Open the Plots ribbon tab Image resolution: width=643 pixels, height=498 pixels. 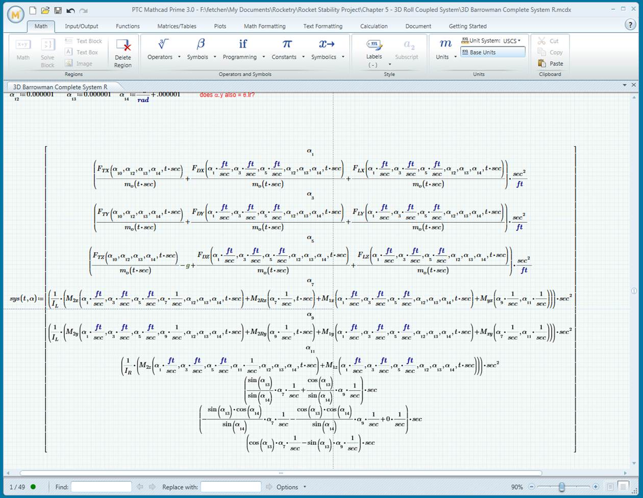tap(220, 26)
